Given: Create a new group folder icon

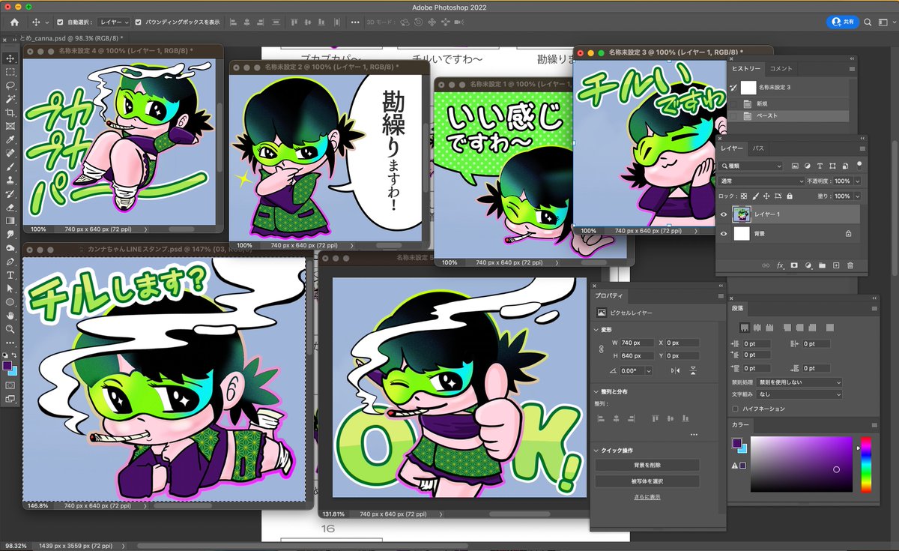Looking at the screenshot, I should tap(822, 265).
